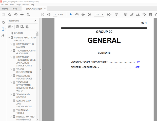Open the Edit menu
Image resolution: width=157 pixels, height=121 pixels.
coord(7,5)
